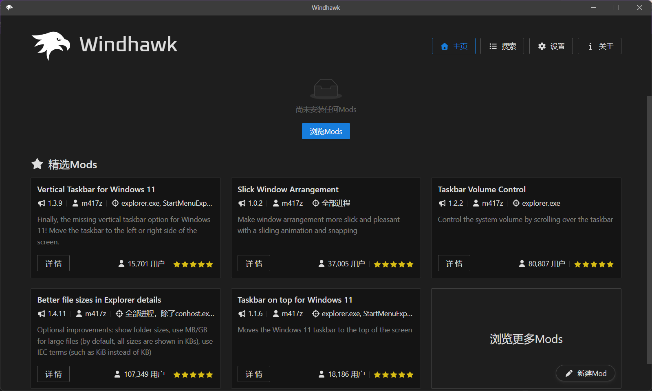The height and width of the screenshot is (391, 652).
Task: Open the 设置 settings tab
Action: tap(551, 46)
